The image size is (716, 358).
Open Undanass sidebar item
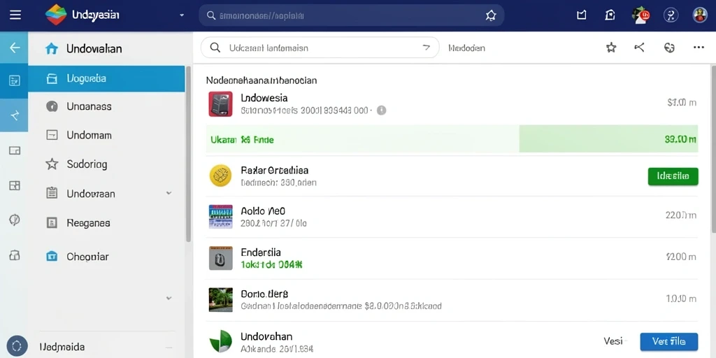(106, 106)
